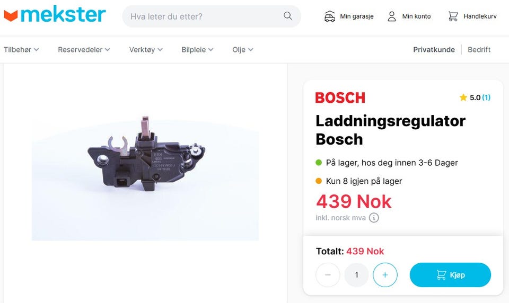Click the search magnifier icon
Image resolution: width=509 pixels, height=303 pixels.
tap(288, 16)
